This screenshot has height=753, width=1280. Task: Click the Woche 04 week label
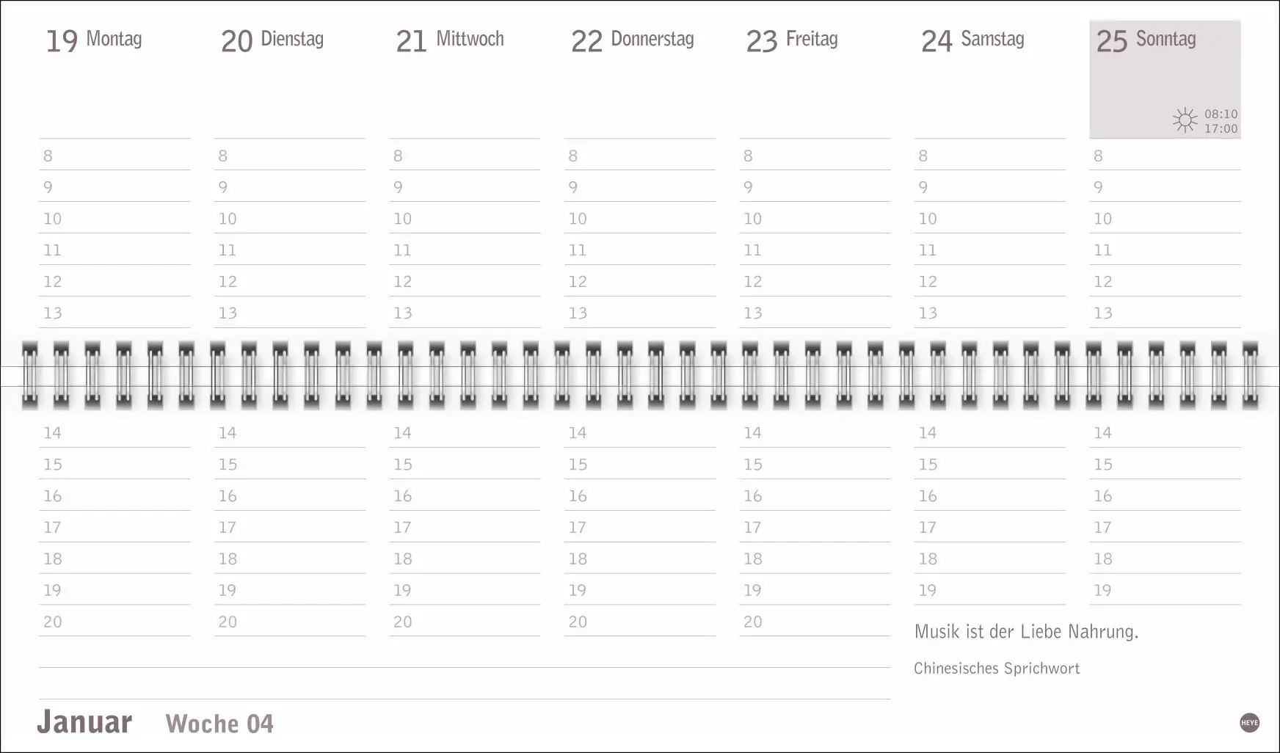pyautogui.click(x=219, y=724)
